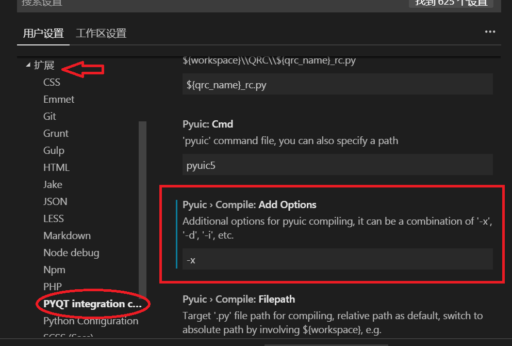This screenshot has width=512, height=346.
Task: Open Git extension settings
Action: (x=49, y=116)
